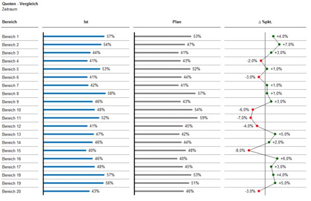Select the Plan column header
This screenshot has width=311, height=201.
177,22
